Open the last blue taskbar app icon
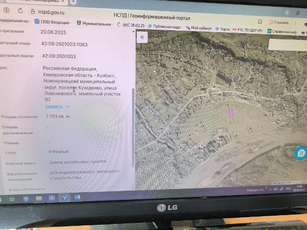The width and height of the screenshot is (307, 230). click(x=77, y=197)
